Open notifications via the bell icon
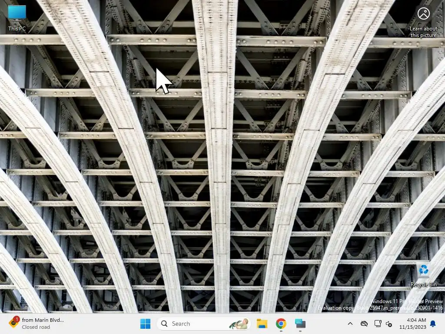The height and width of the screenshot is (334, 445). (x=433, y=324)
